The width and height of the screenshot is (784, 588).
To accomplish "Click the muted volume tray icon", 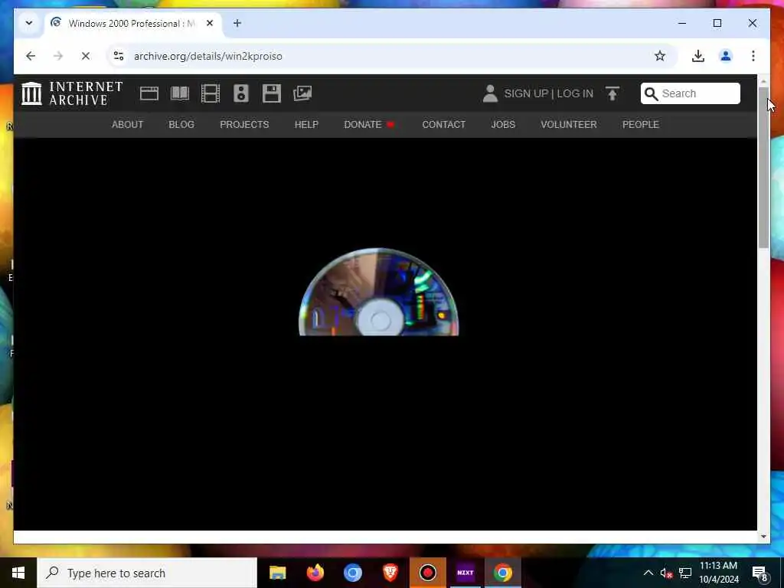I will (666, 573).
